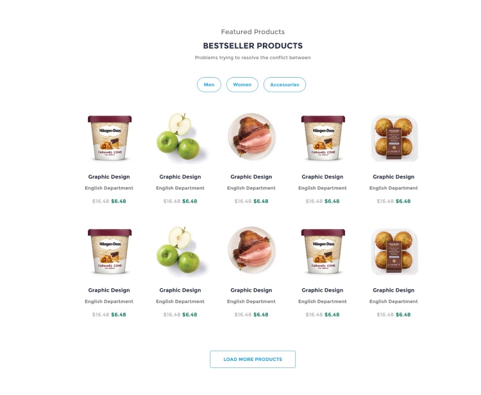Screen dimensions: 481x395
Task: Click English Department under the first-row muffins
Action: click(x=394, y=188)
